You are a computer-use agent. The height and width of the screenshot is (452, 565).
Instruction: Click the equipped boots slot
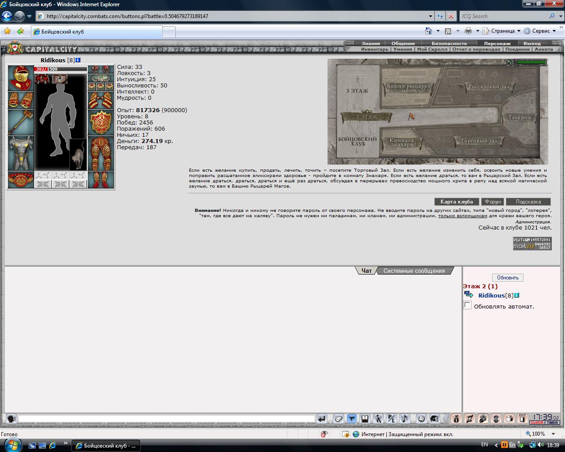101,180
